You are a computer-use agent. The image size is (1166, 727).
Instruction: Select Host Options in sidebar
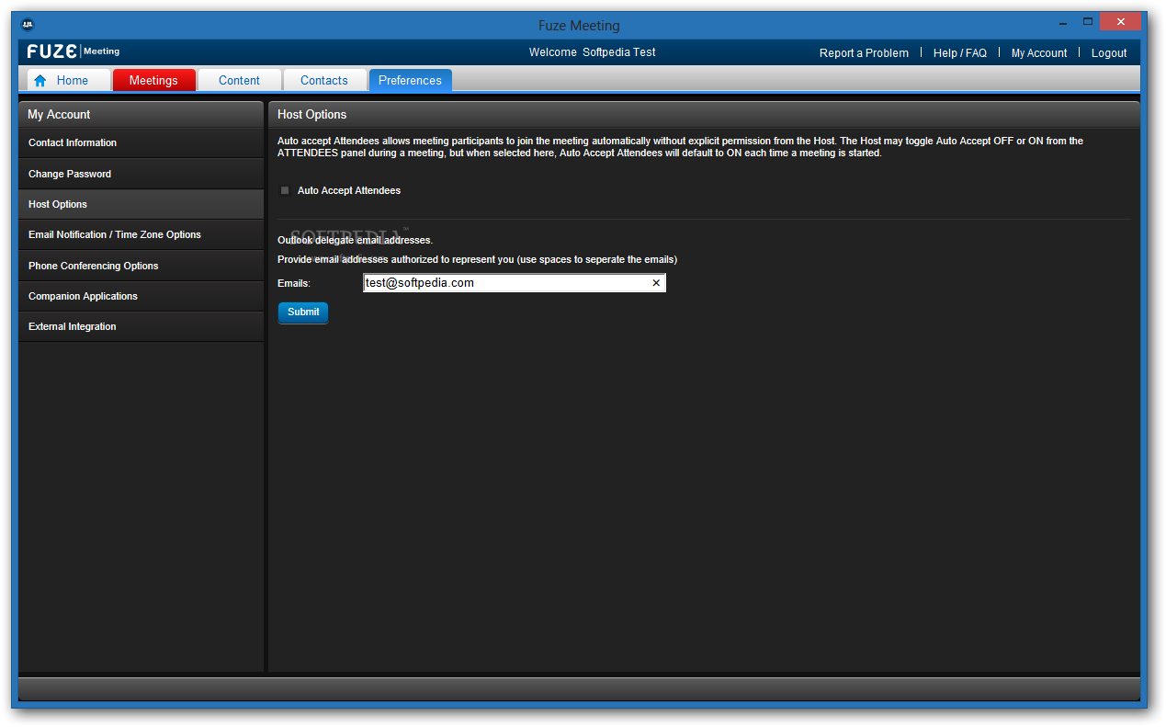142,204
